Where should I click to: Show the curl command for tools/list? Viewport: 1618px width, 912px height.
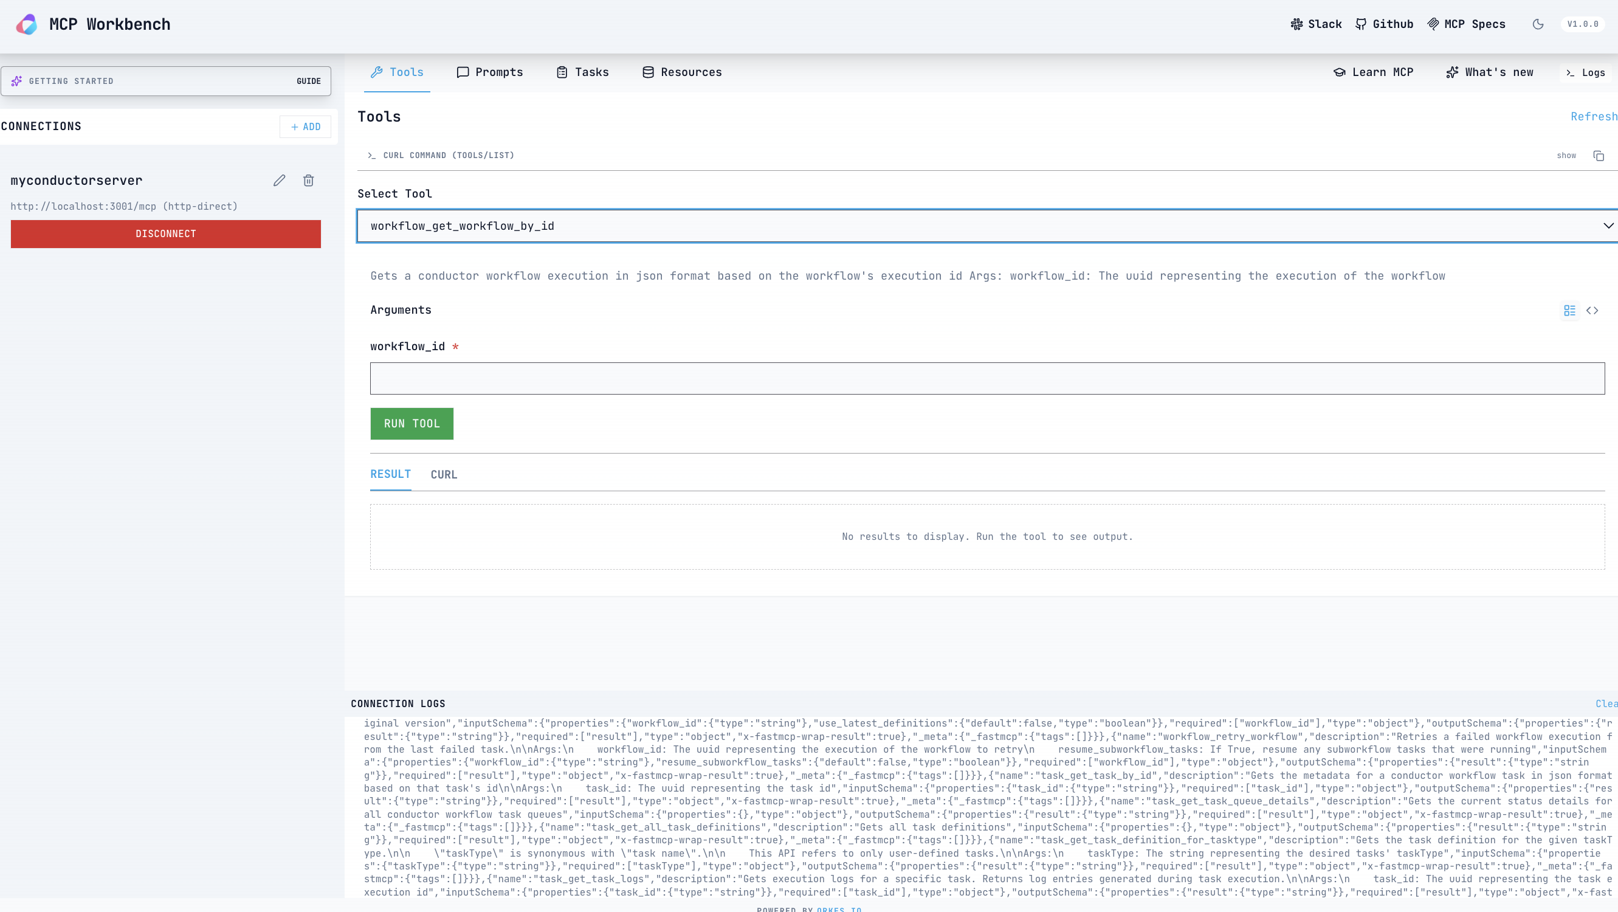[x=1566, y=156]
